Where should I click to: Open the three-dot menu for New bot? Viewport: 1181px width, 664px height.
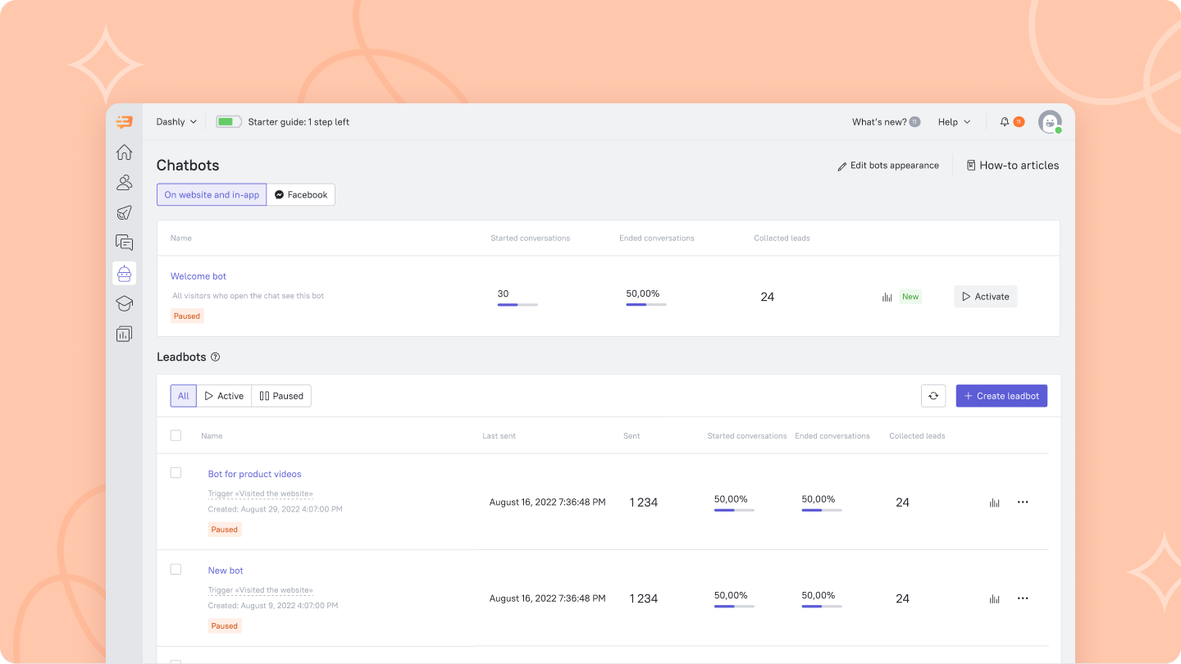point(1023,598)
